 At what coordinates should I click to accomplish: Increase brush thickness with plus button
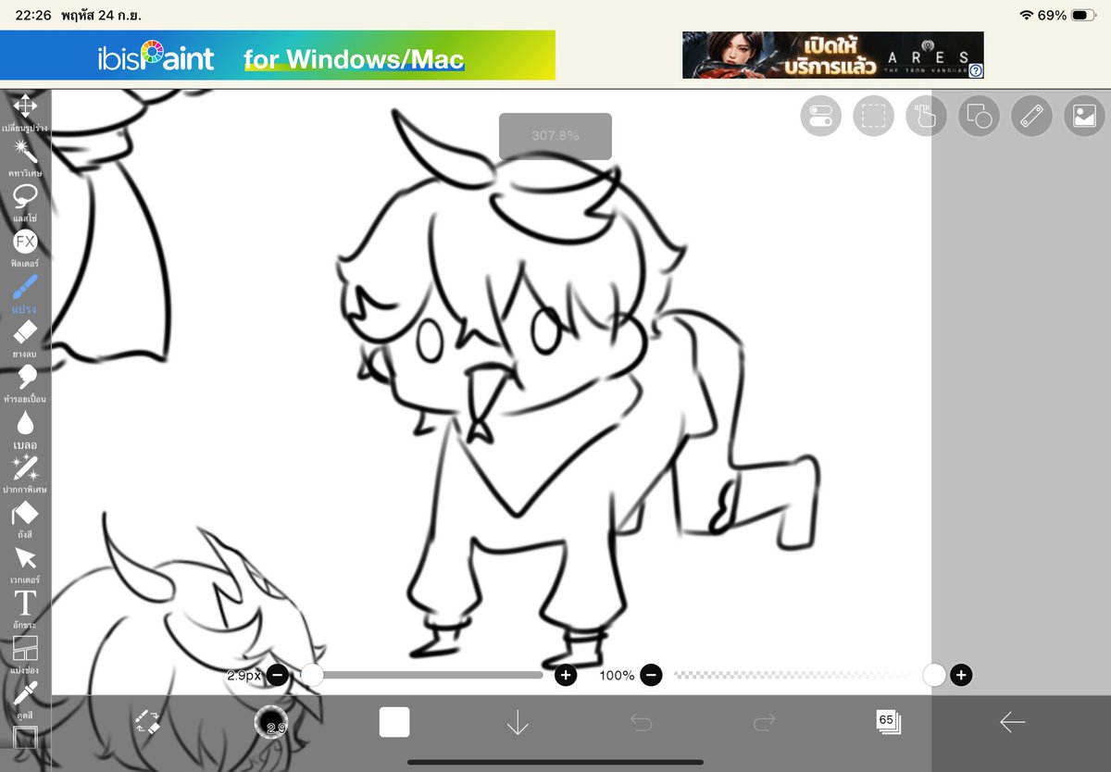point(566,675)
